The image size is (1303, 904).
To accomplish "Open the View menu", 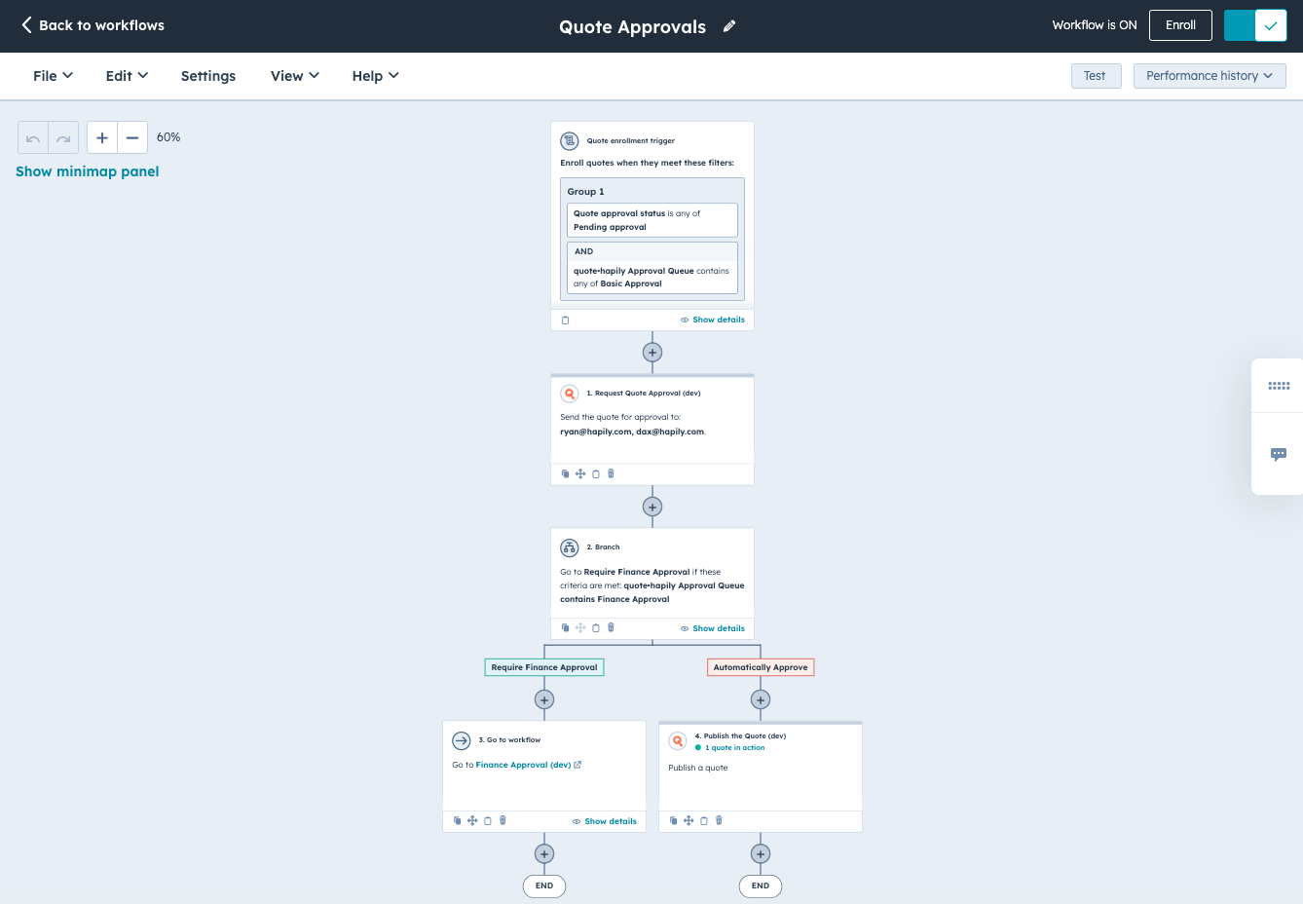I will point(294,75).
